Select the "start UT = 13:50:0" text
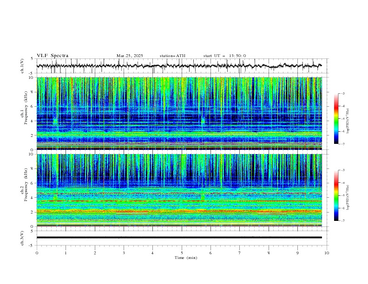Image resolution: width=368 pixels, height=284 pixels. coord(224,56)
